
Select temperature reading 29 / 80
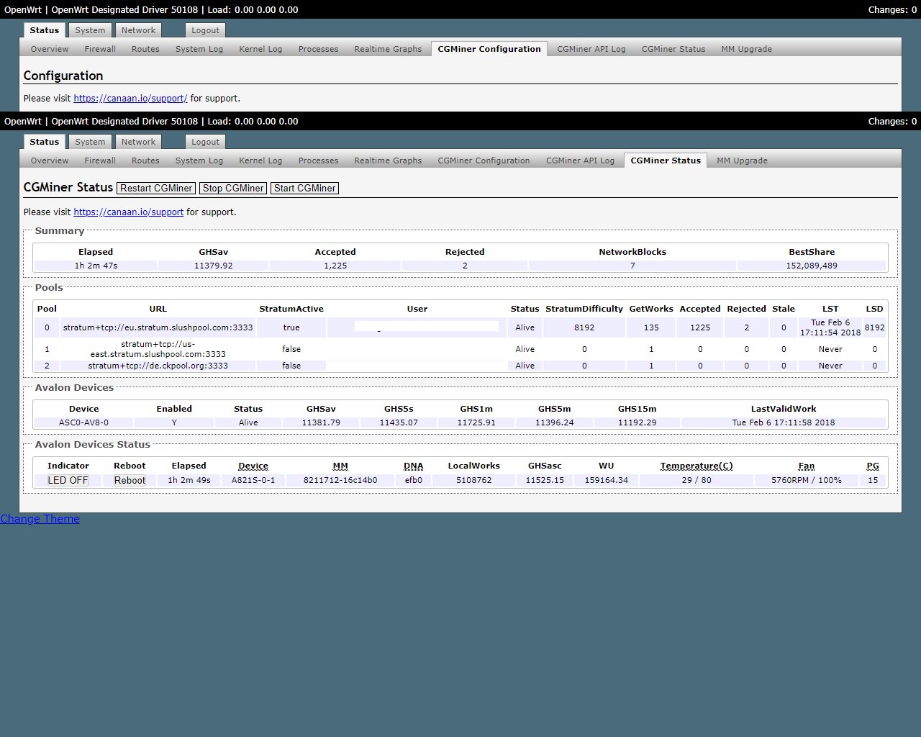point(697,480)
